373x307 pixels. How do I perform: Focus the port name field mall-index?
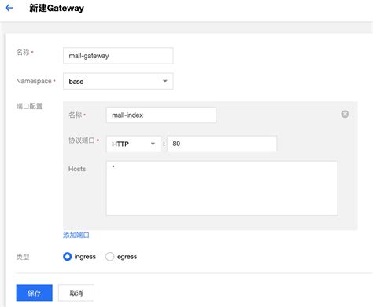[x=161, y=115]
